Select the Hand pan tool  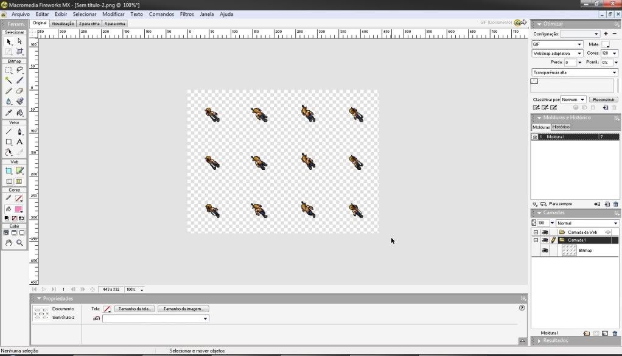(9, 243)
